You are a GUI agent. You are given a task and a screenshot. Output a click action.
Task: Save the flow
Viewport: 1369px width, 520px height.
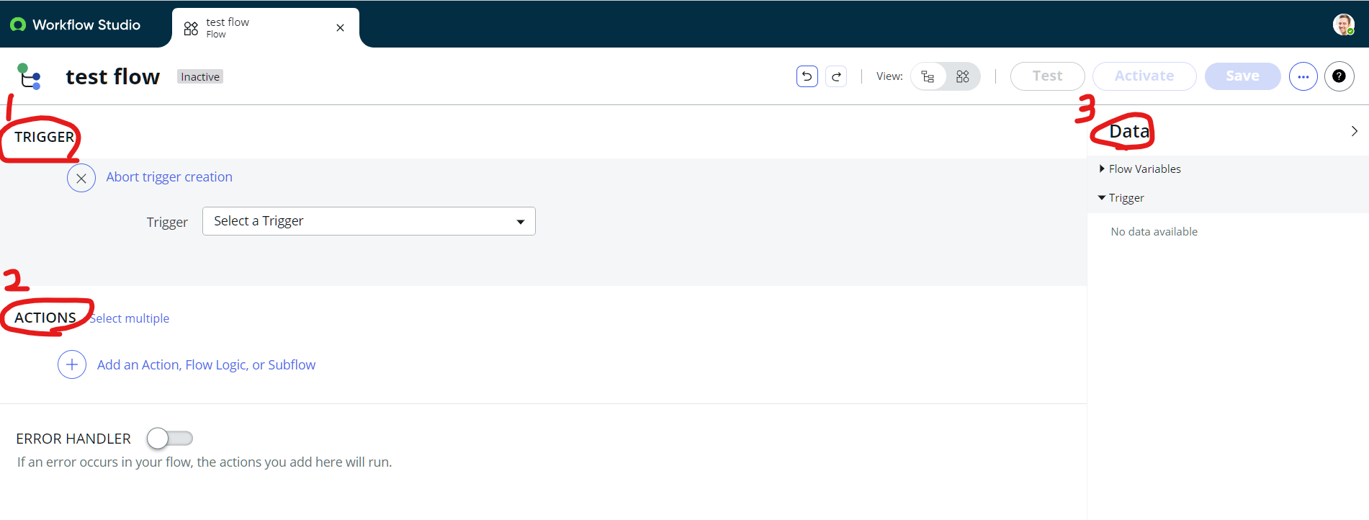pos(1243,76)
